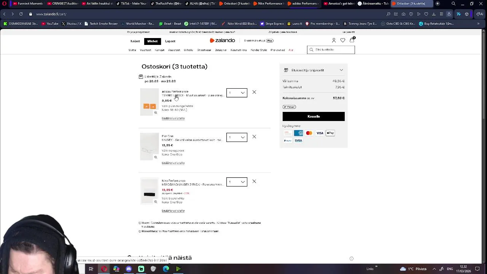Open quantity dropdown for Nike Performance headband
This screenshot has height=274, width=487.
pyautogui.click(x=237, y=182)
